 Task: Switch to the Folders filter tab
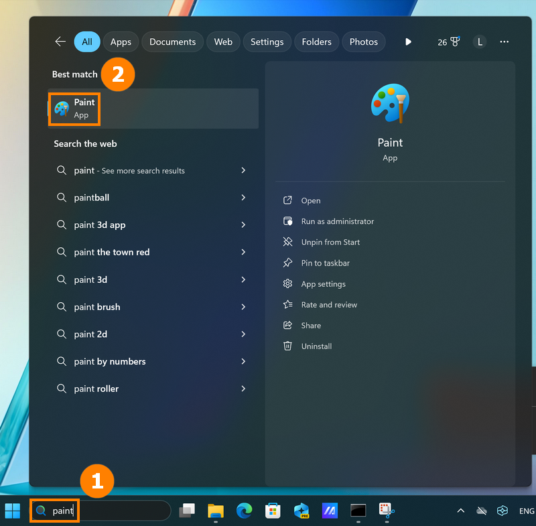(x=316, y=42)
